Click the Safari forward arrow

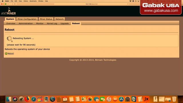pos(11,4)
